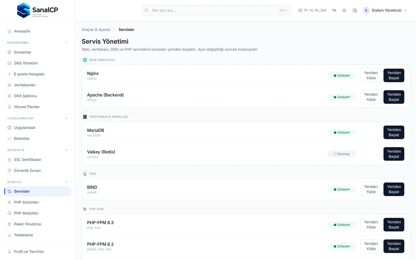The height and width of the screenshot is (260, 416).
Task: Restart PHP-FPM 8.3 service
Action: 394,225
